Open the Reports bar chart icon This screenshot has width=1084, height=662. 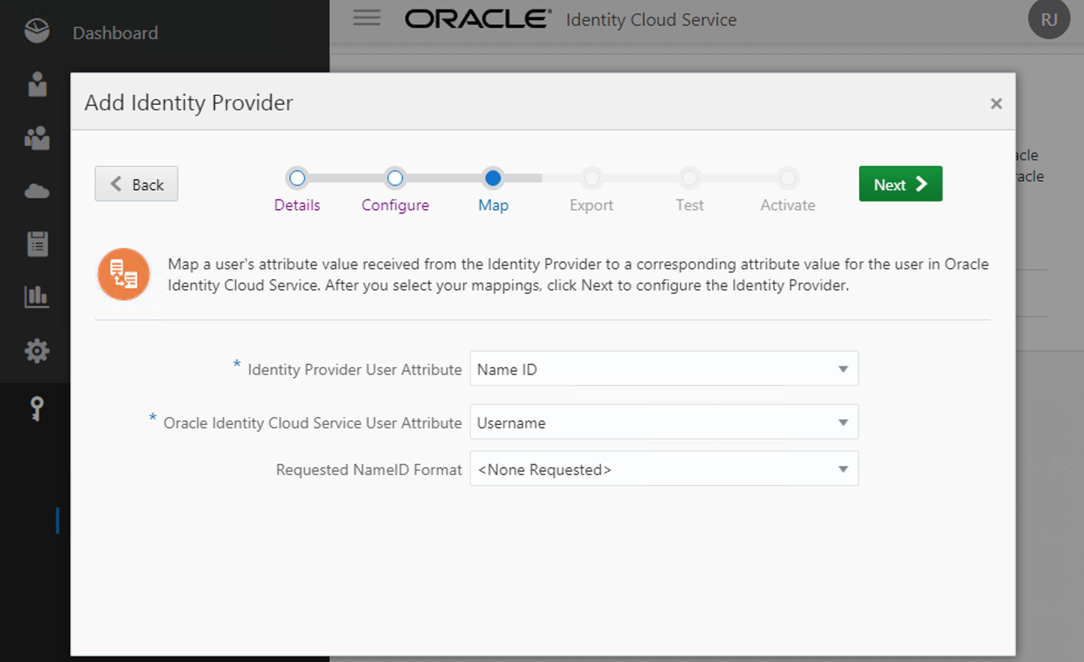click(37, 297)
